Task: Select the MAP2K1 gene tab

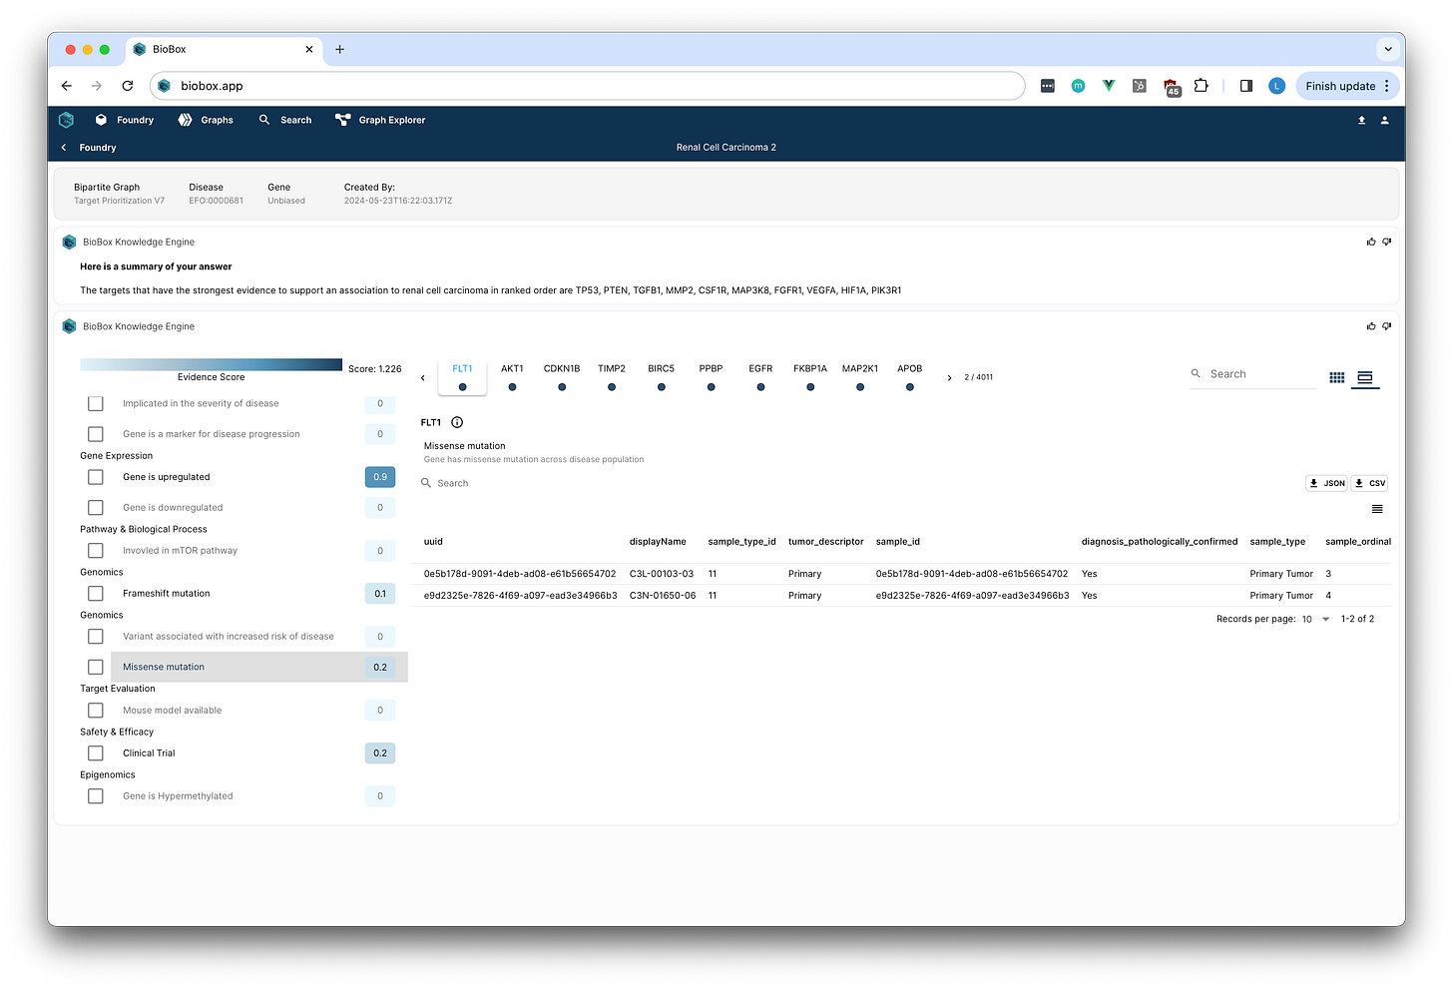Action: (860, 376)
